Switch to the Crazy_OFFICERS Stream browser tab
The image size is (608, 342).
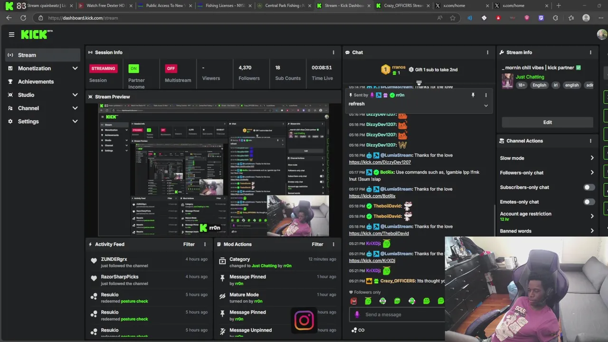[403, 6]
